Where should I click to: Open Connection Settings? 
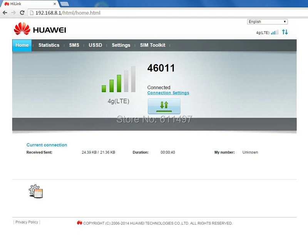[x=168, y=93]
